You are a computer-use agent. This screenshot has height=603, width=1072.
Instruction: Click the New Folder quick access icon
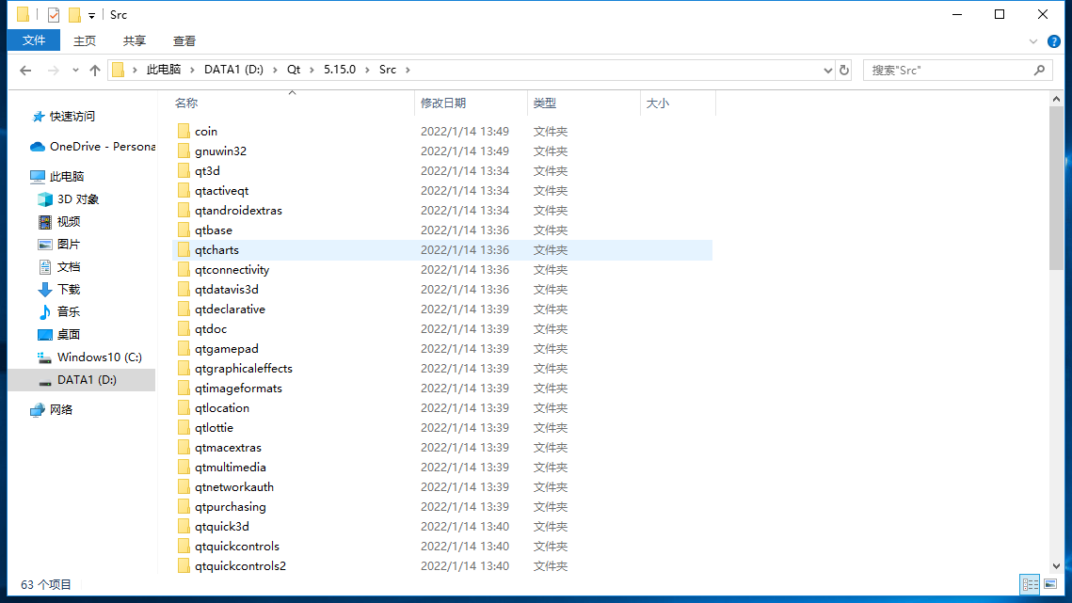point(74,14)
